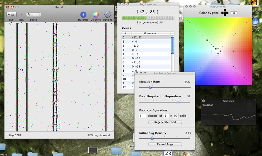Image resolution: width=262 pixels, height=156 pixels.
Task: Click the Population graph in Statistics
Action: coord(228,116)
